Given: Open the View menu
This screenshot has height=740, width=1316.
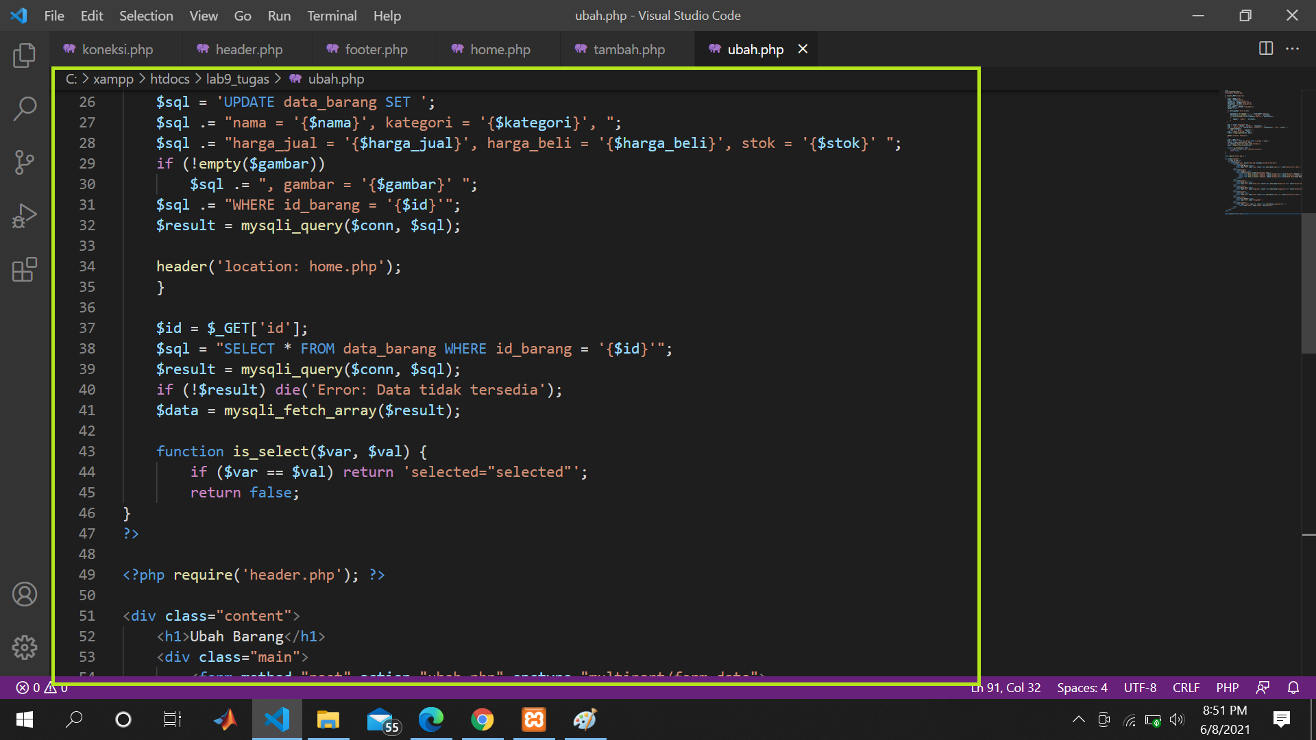Looking at the screenshot, I should coord(204,15).
